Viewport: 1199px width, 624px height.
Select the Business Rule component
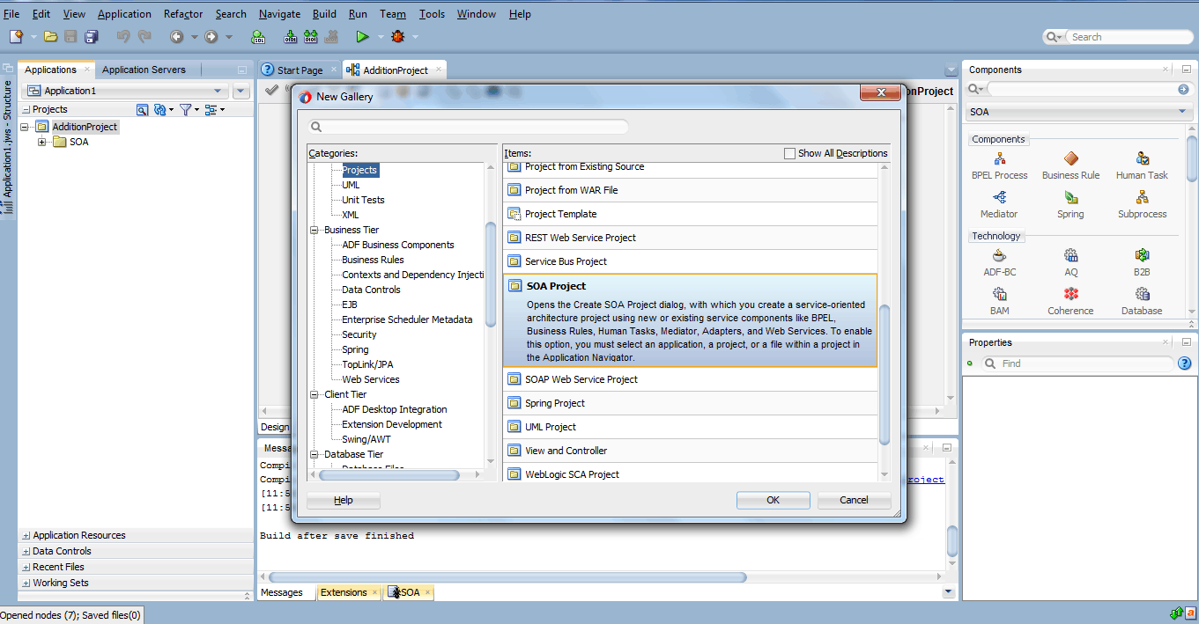pyautogui.click(x=1070, y=165)
